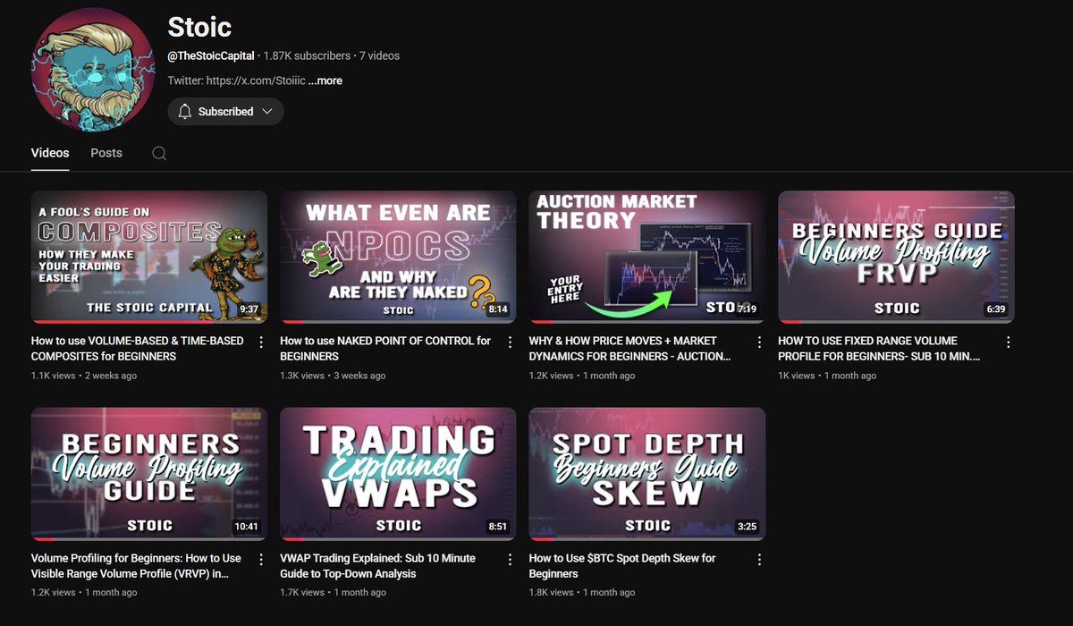Expand channel description with ...more
This screenshot has height=626, width=1073.
pos(325,80)
